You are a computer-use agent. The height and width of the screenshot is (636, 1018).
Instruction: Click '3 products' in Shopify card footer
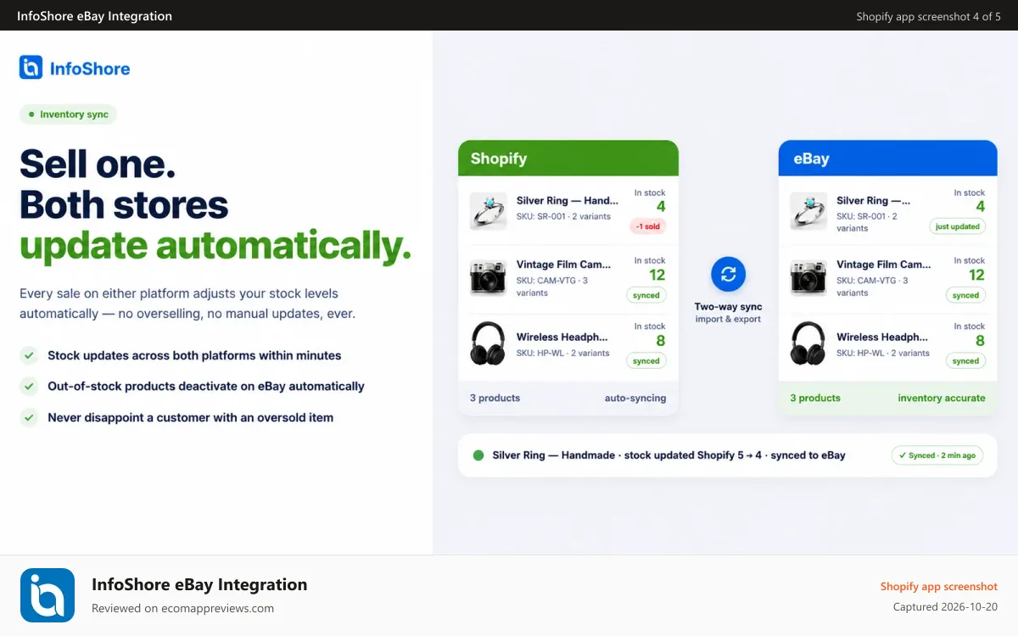[495, 398]
